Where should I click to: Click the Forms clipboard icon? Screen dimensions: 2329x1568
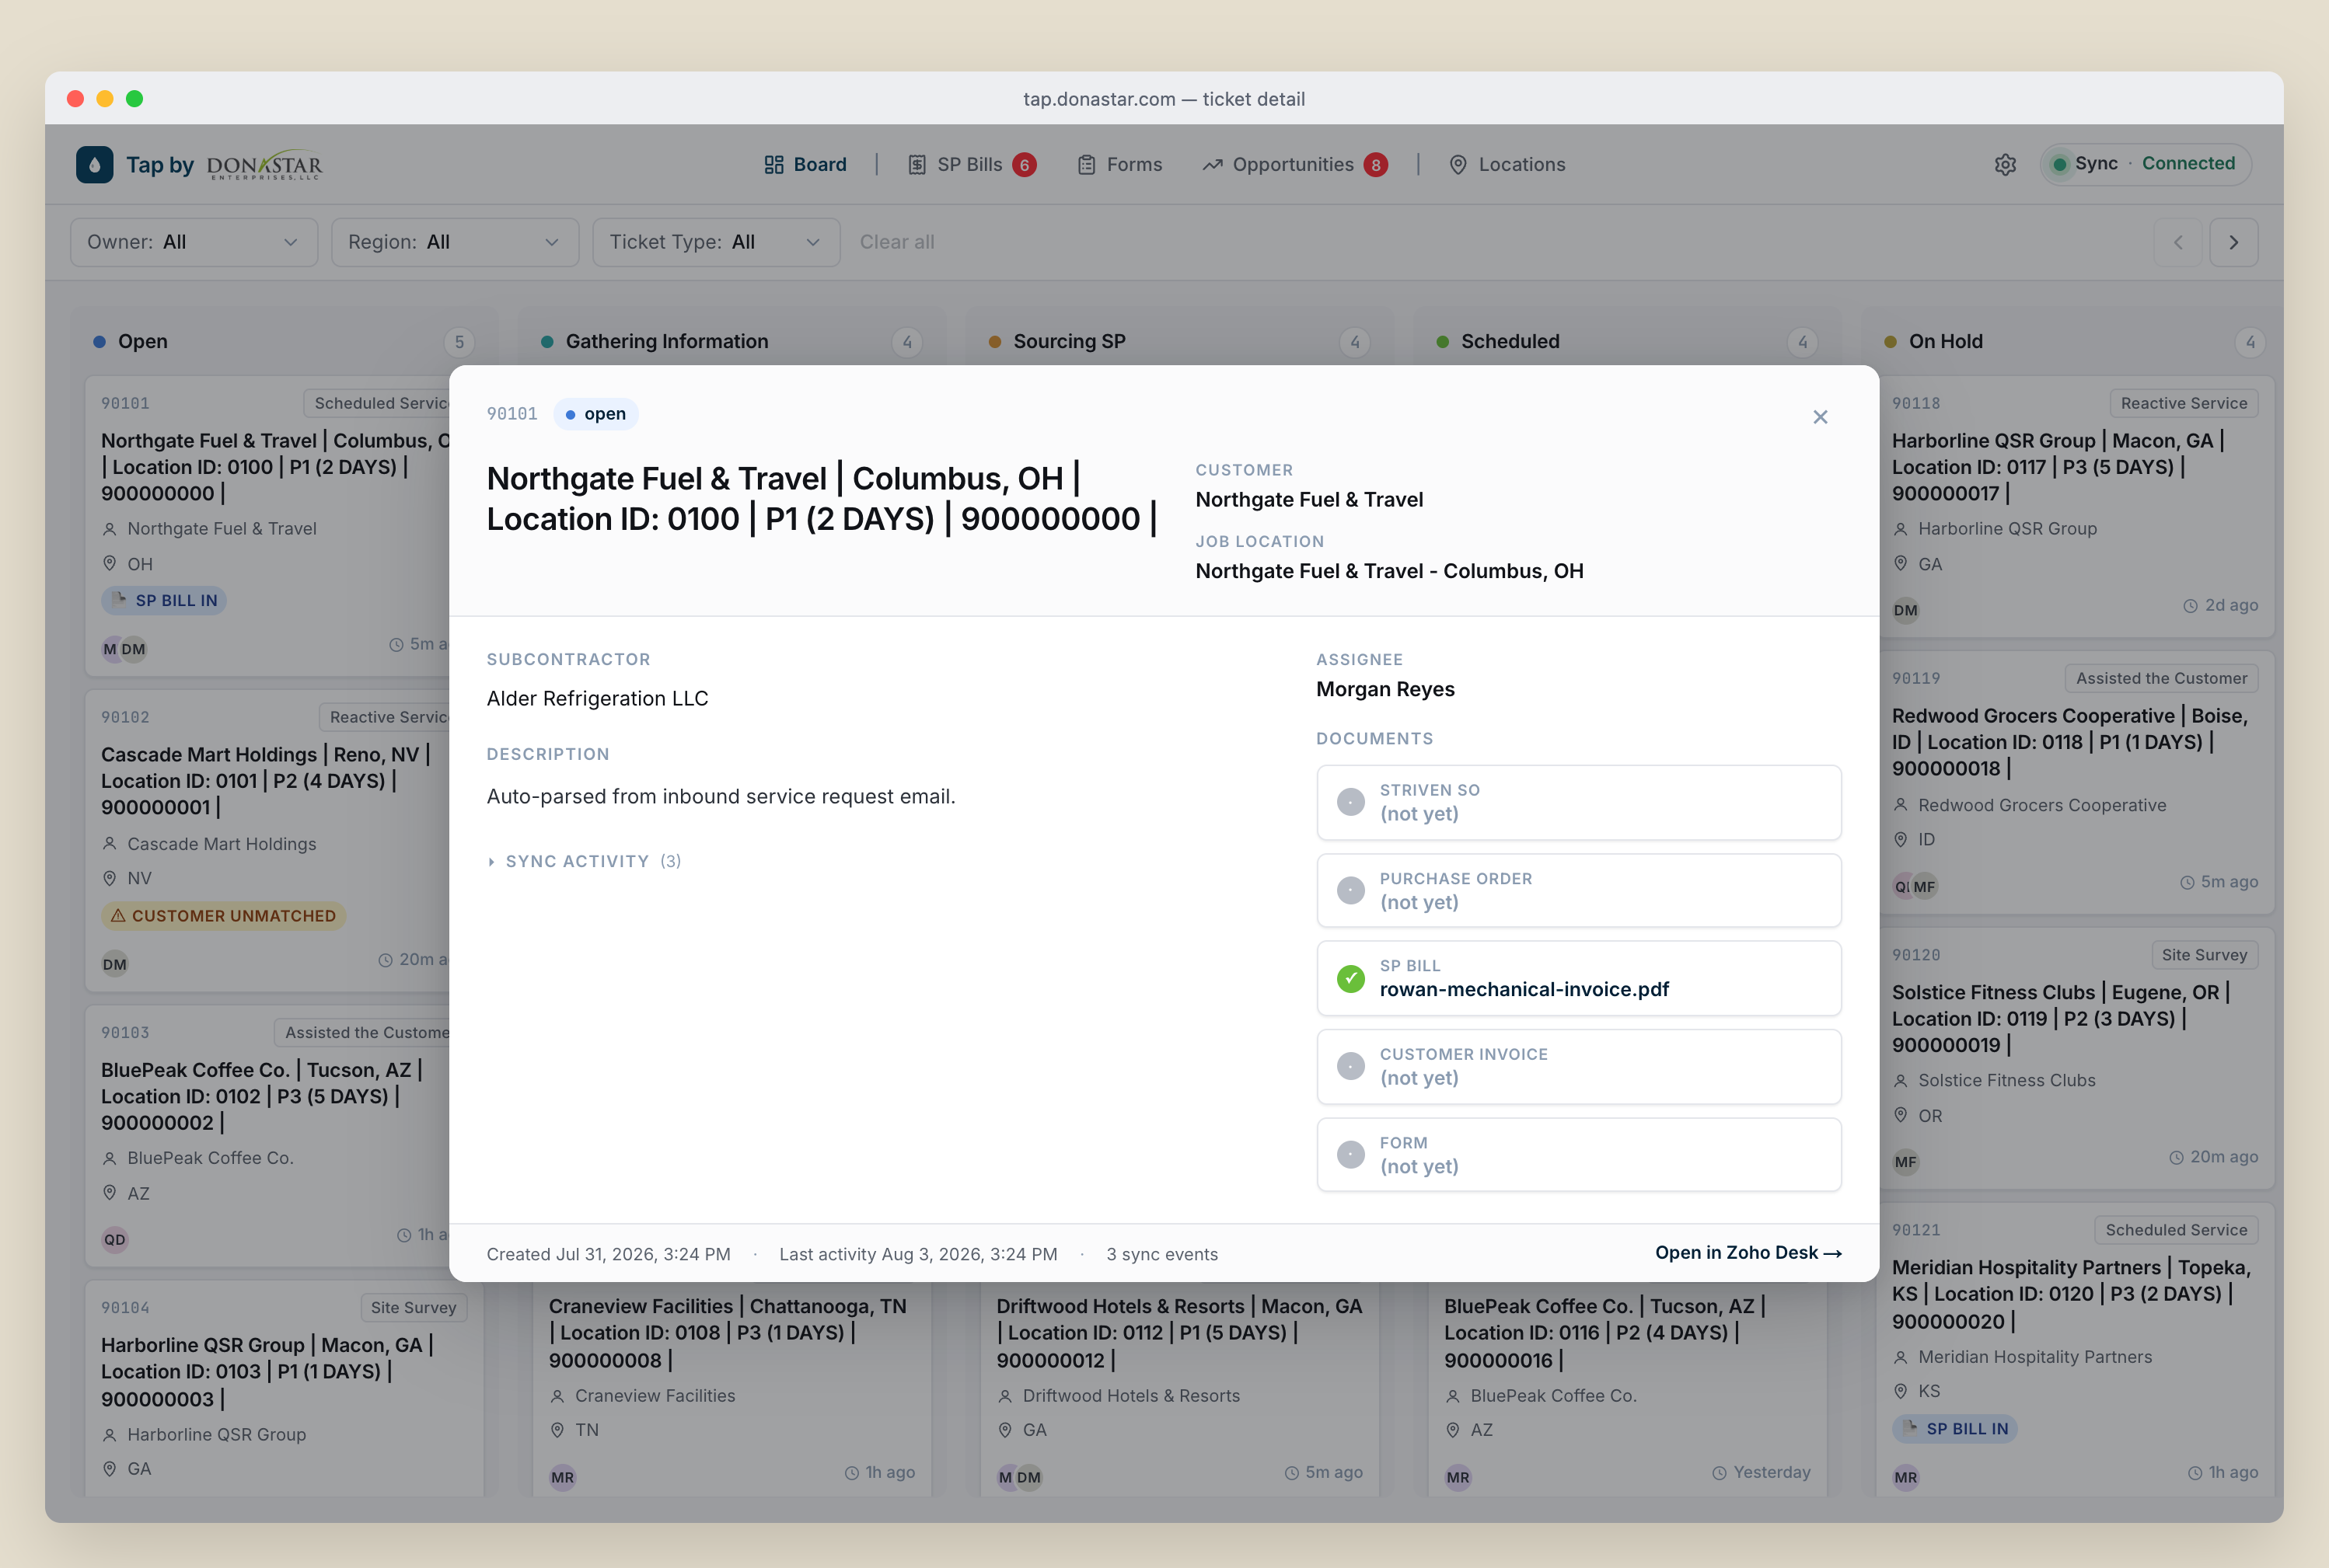tap(1087, 165)
